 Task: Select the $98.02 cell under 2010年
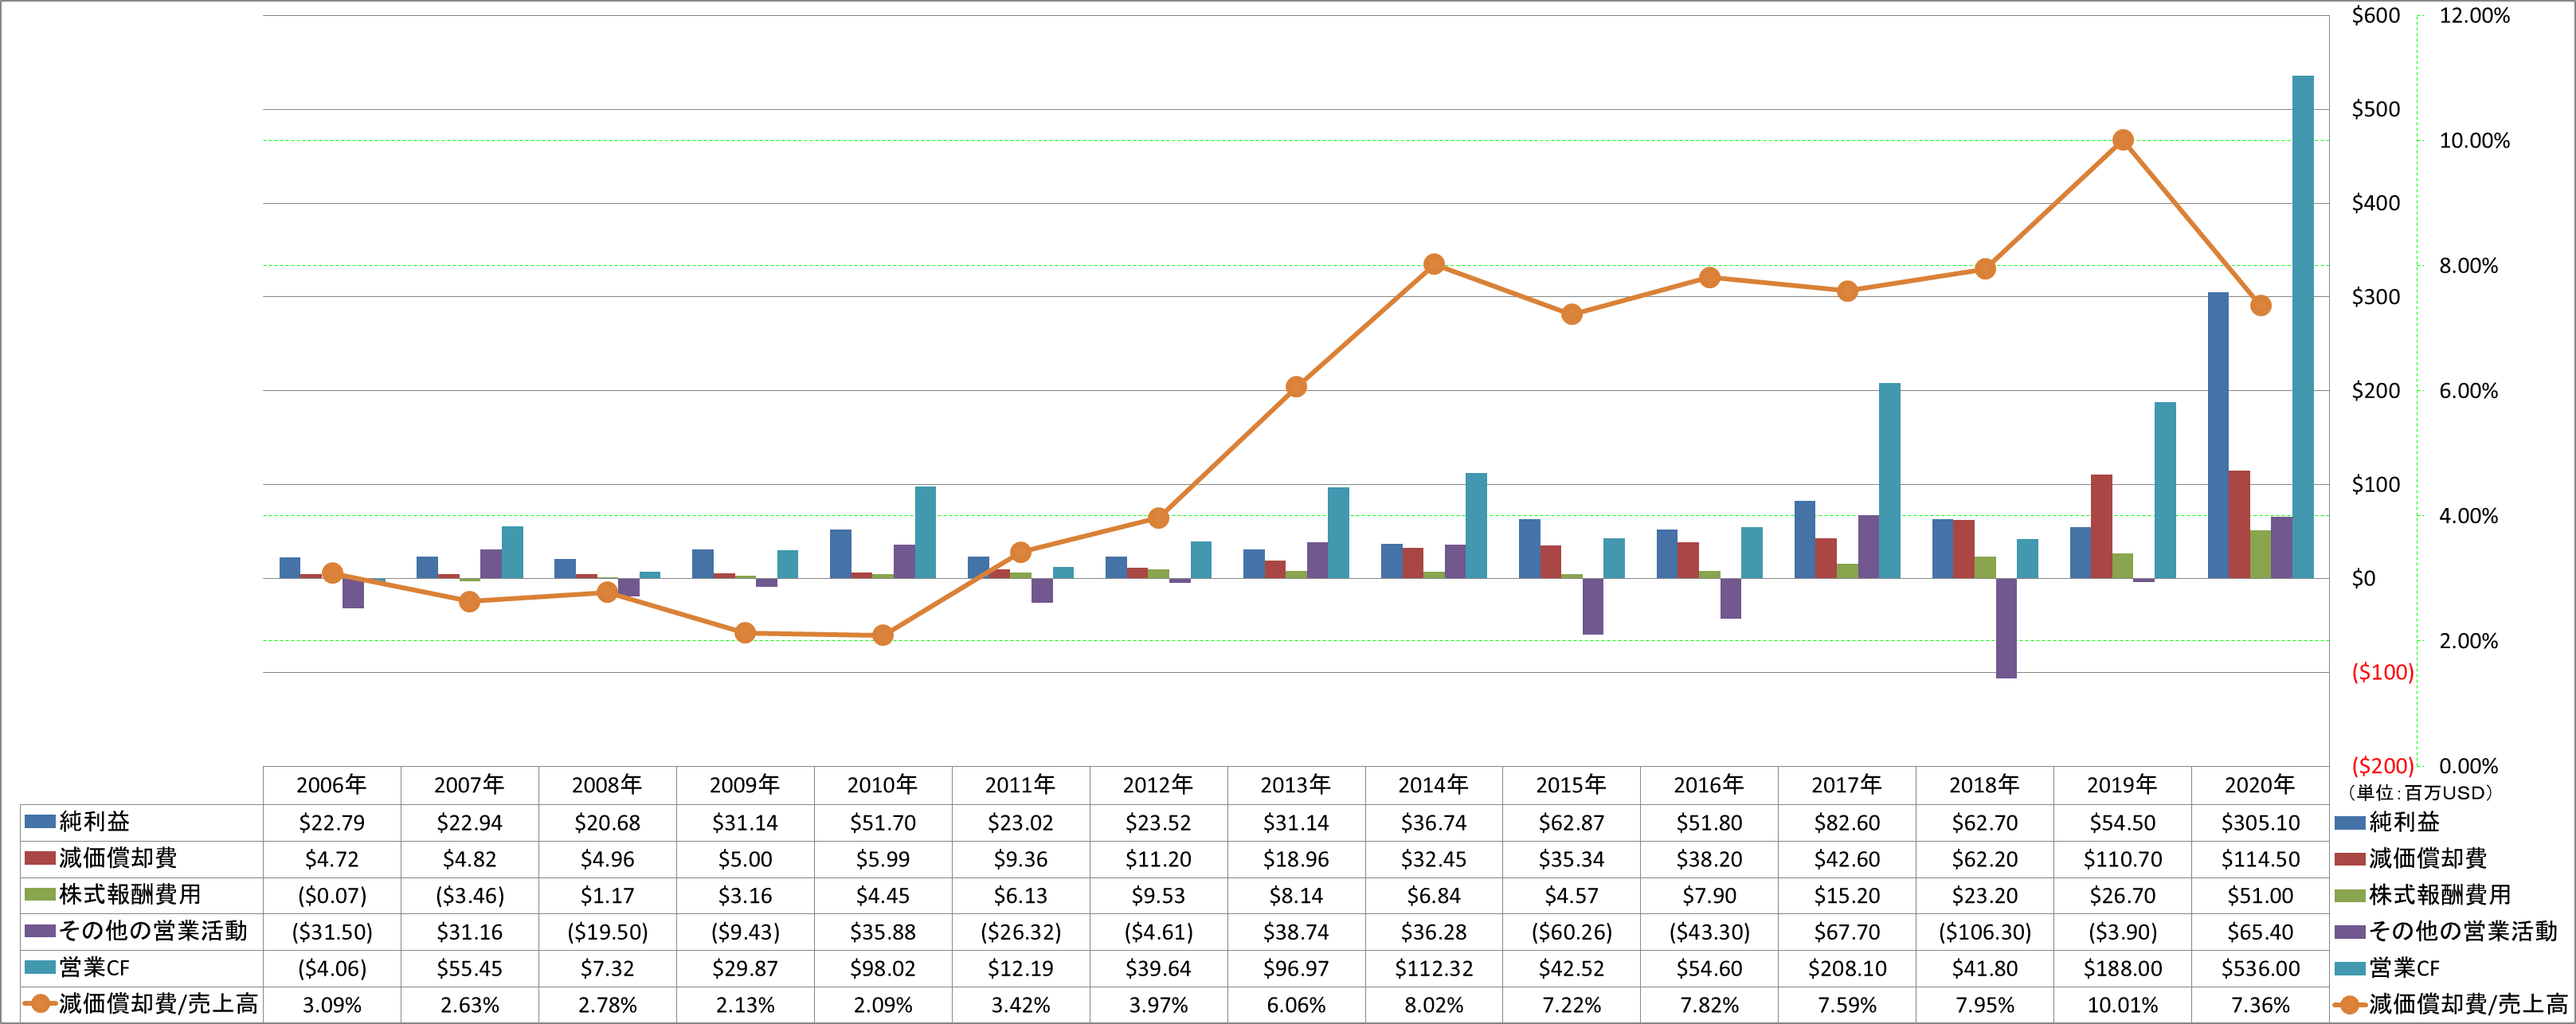point(882,968)
